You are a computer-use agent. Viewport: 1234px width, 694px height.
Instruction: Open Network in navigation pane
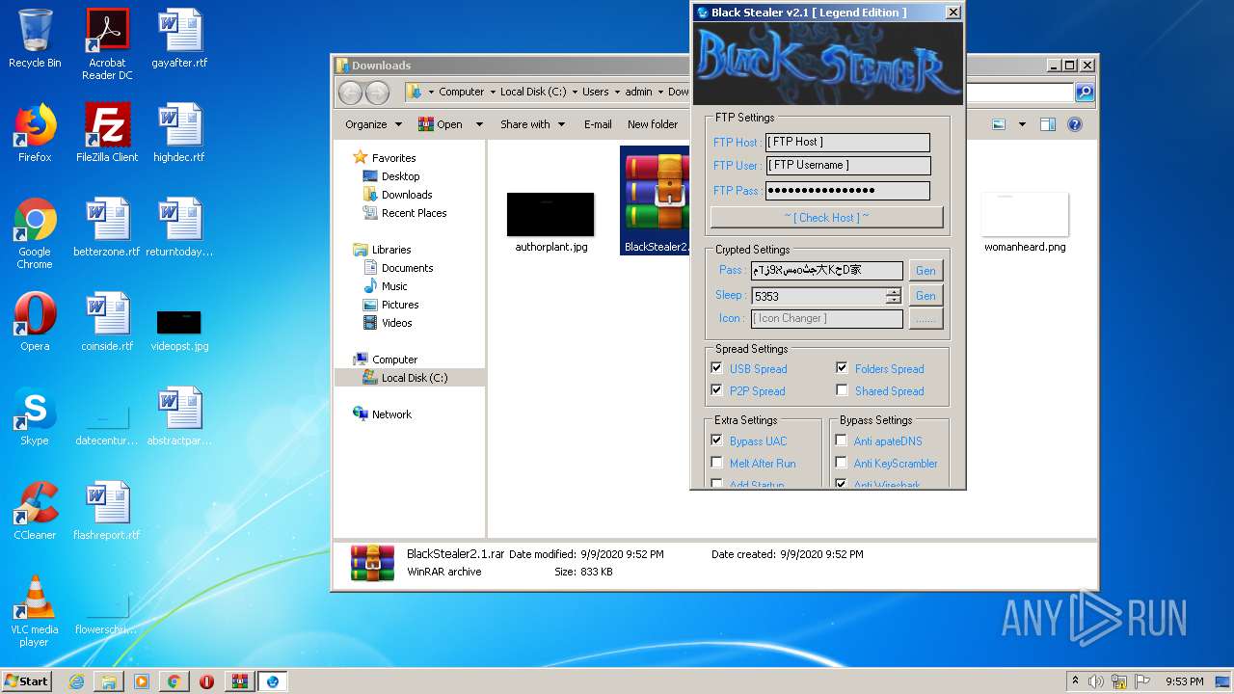click(x=391, y=414)
